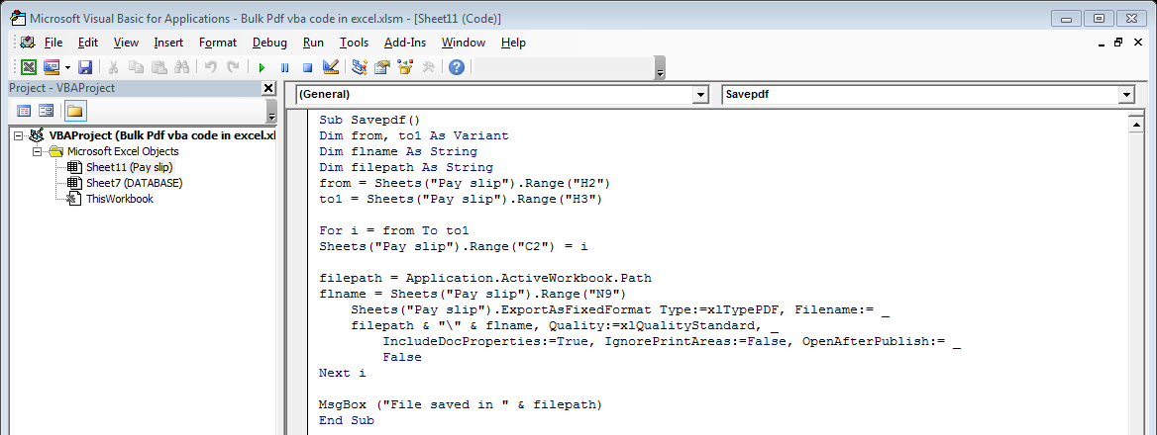Run the macro with the green play button
The image size is (1157, 435).
262,67
